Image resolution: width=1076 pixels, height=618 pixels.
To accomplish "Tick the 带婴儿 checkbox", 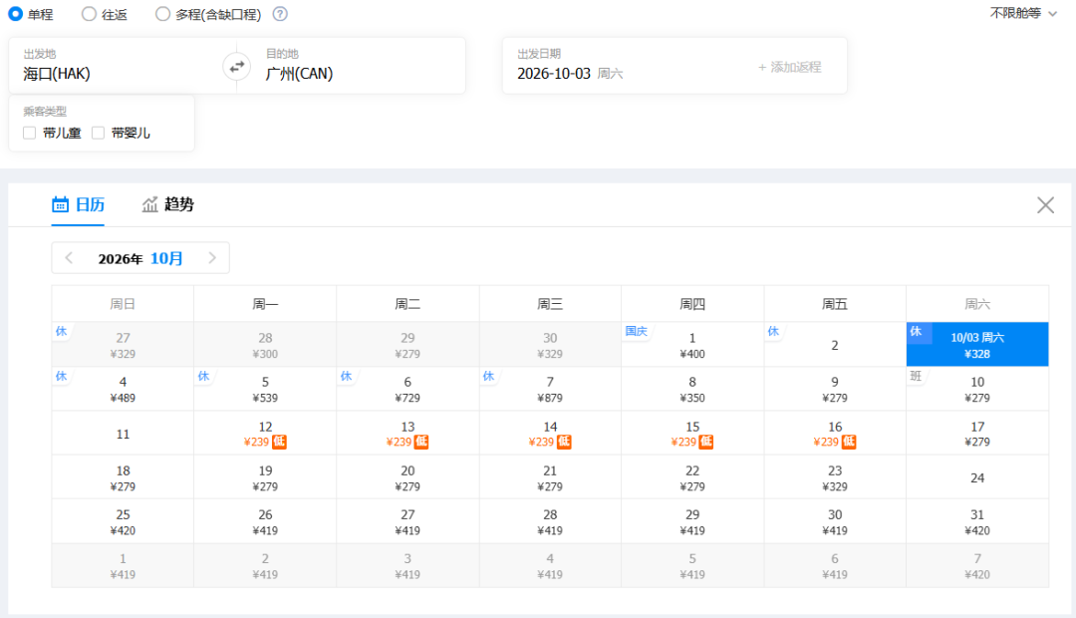I will (x=98, y=133).
